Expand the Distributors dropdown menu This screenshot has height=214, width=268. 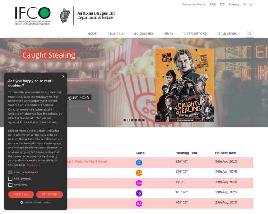coord(197,33)
